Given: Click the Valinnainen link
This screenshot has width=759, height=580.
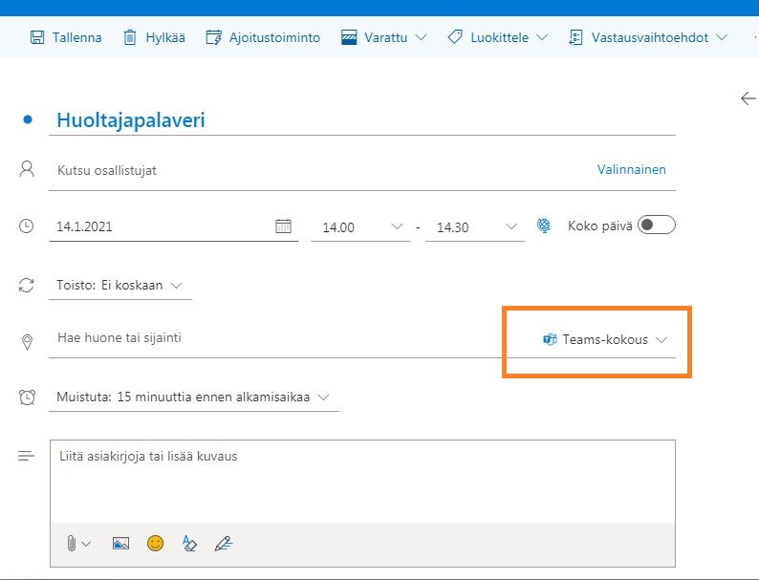Looking at the screenshot, I should [x=631, y=169].
